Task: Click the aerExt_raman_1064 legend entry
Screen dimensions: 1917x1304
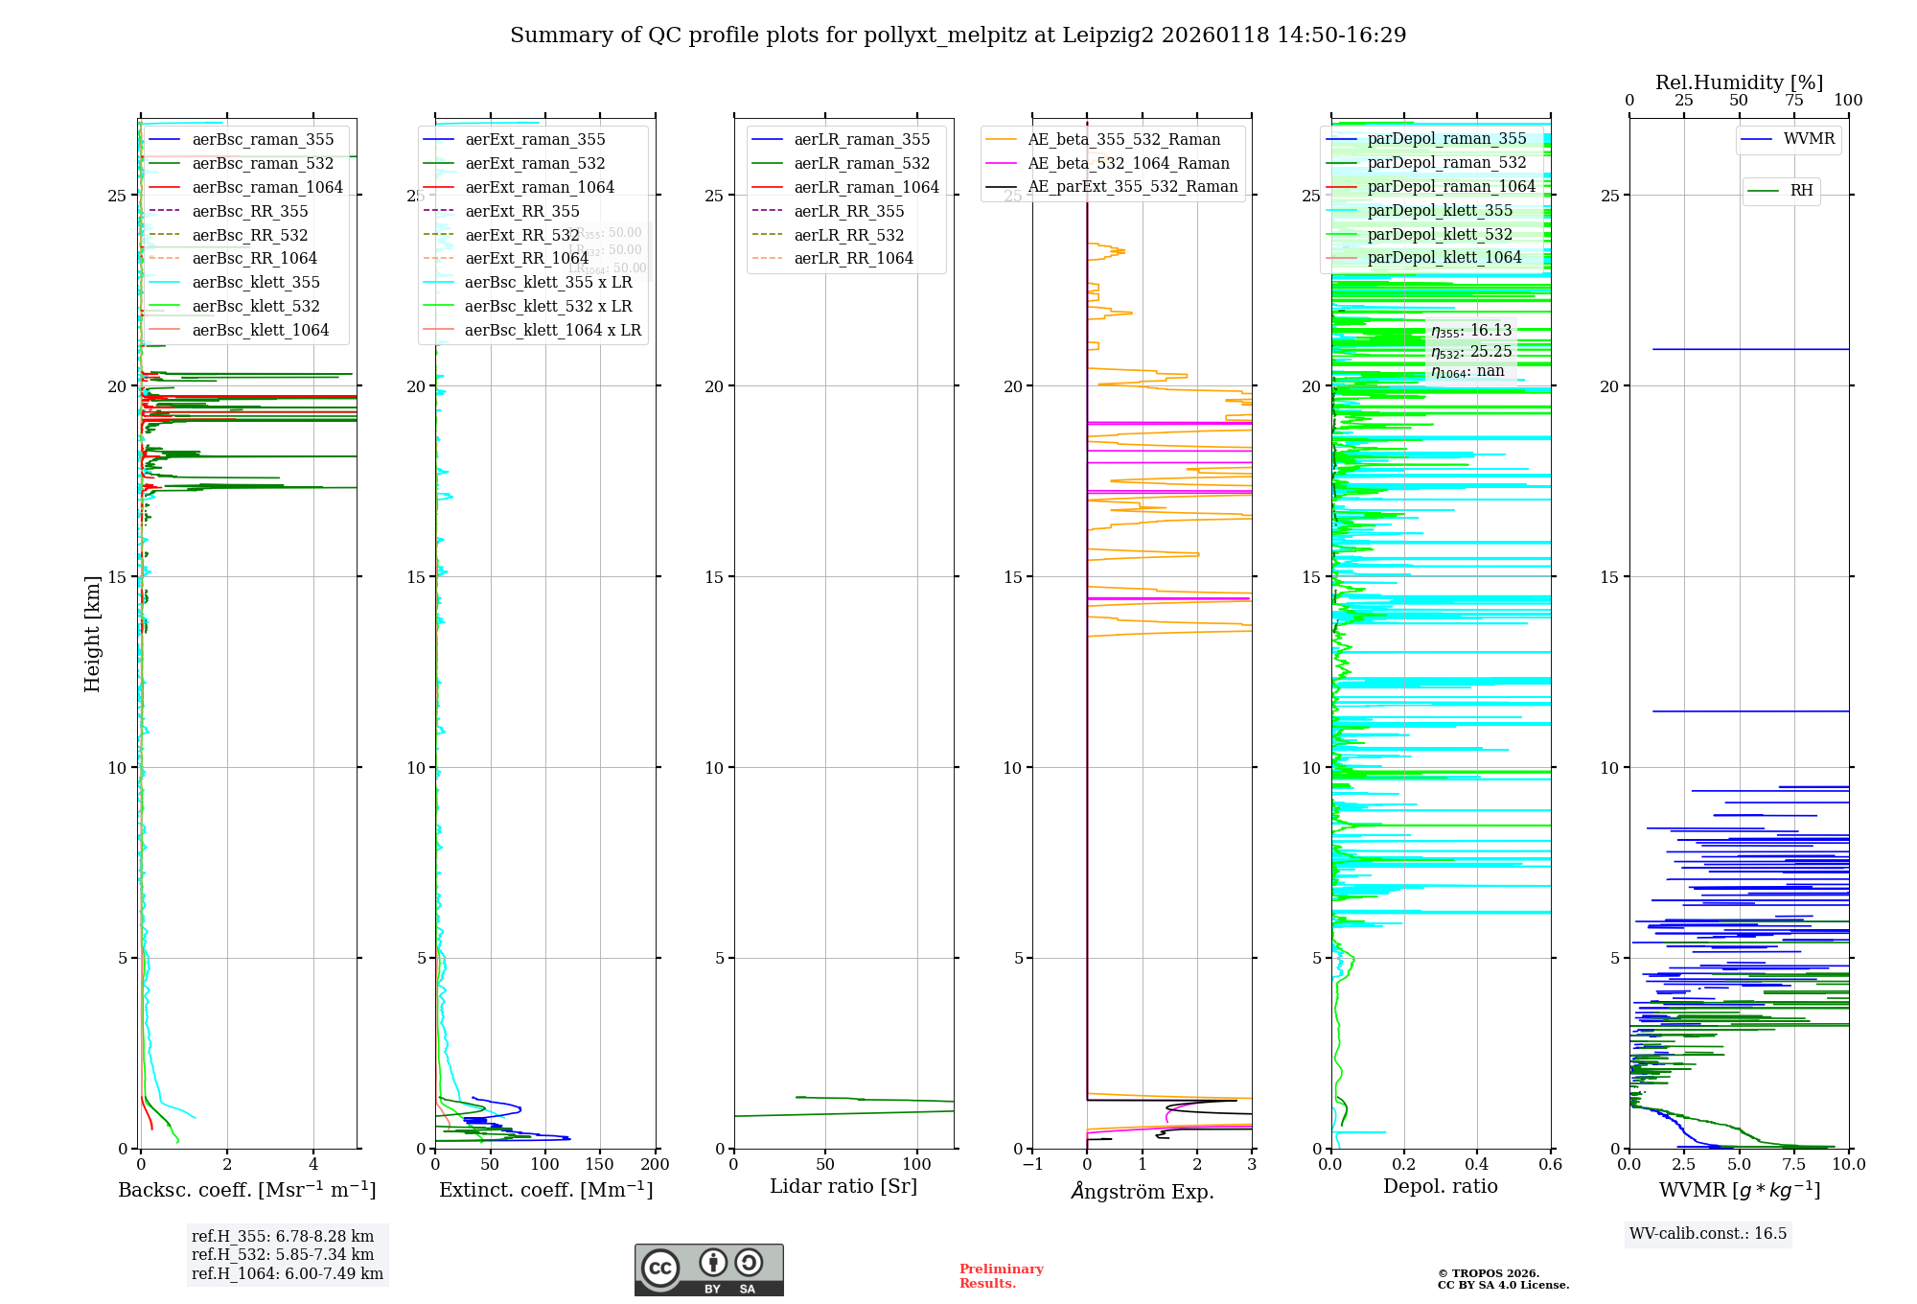Action: [x=540, y=187]
